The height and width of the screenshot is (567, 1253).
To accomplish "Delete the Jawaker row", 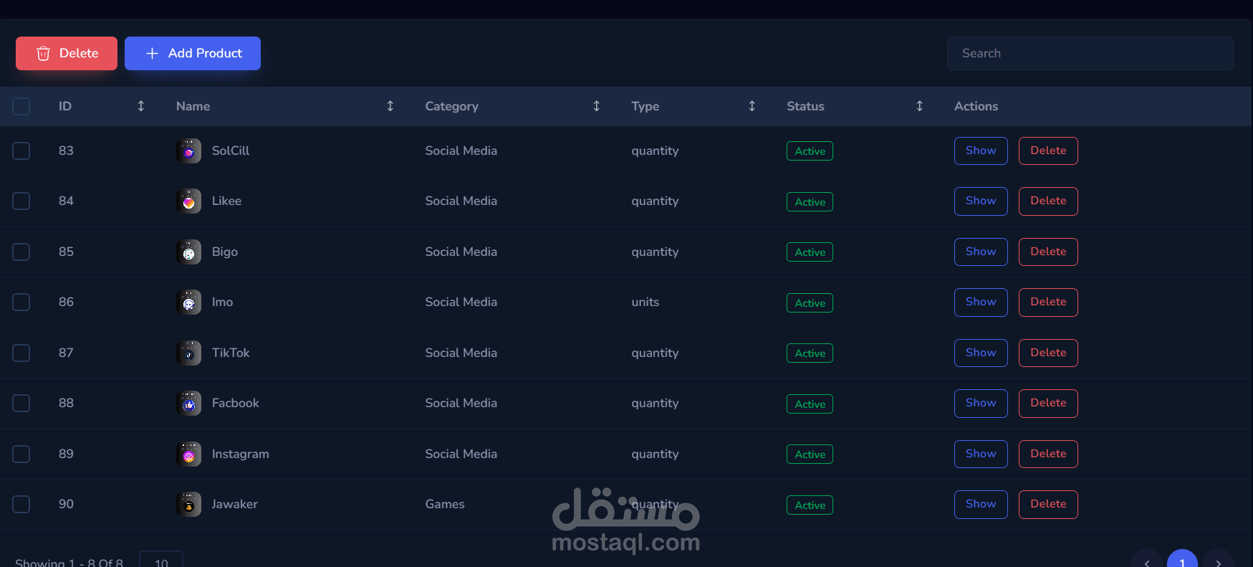I will tap(1048, 505).
